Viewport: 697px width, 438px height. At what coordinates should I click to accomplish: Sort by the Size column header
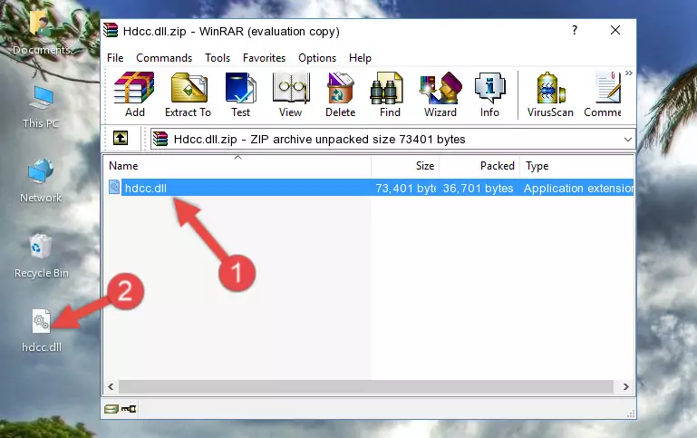point(405,166)
